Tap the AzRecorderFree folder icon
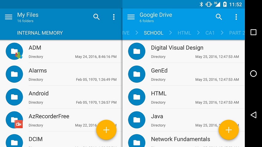Viewport: 262px width, 147px height. (14, 120)
